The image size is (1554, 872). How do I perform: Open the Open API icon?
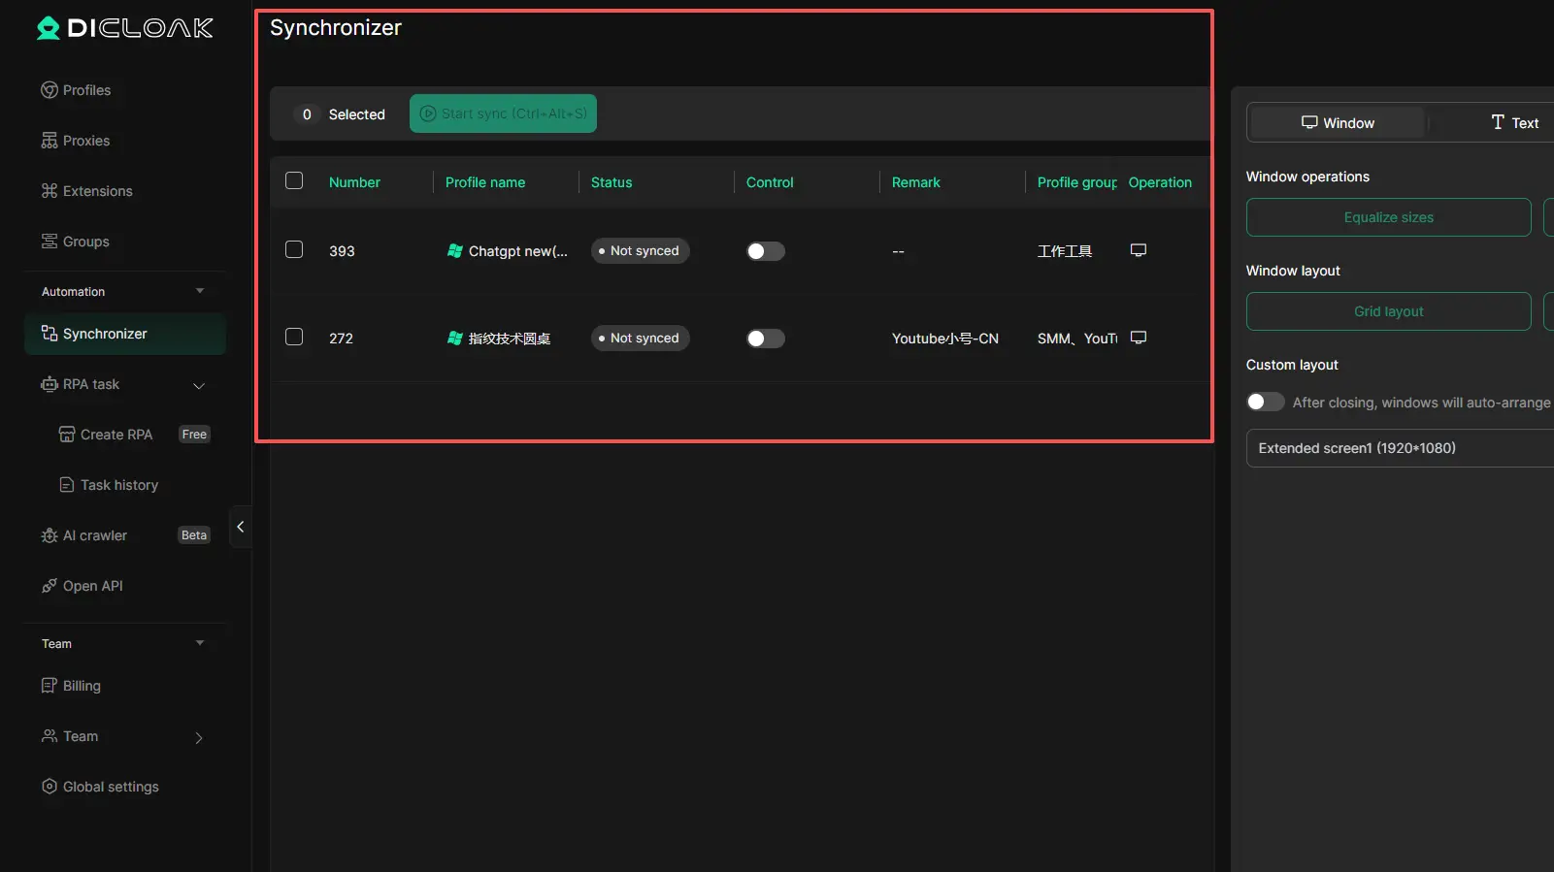pyautogui.click(x=50, y=586)
